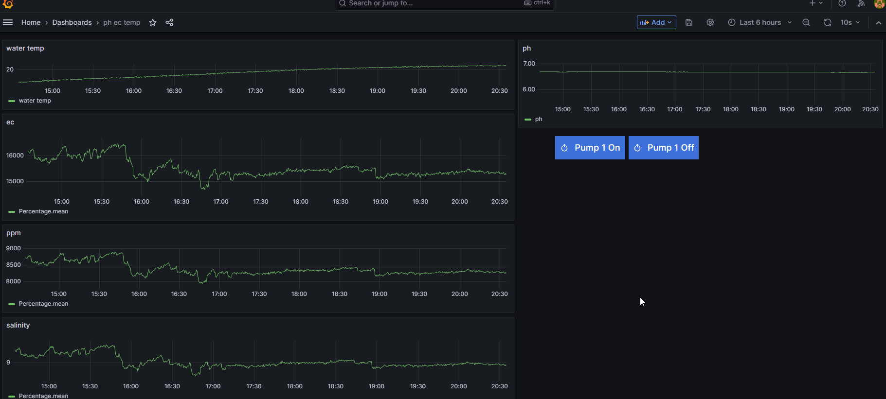Turn on Pump 1 On button
886x399 pixels.
click(x=590, y=148)
